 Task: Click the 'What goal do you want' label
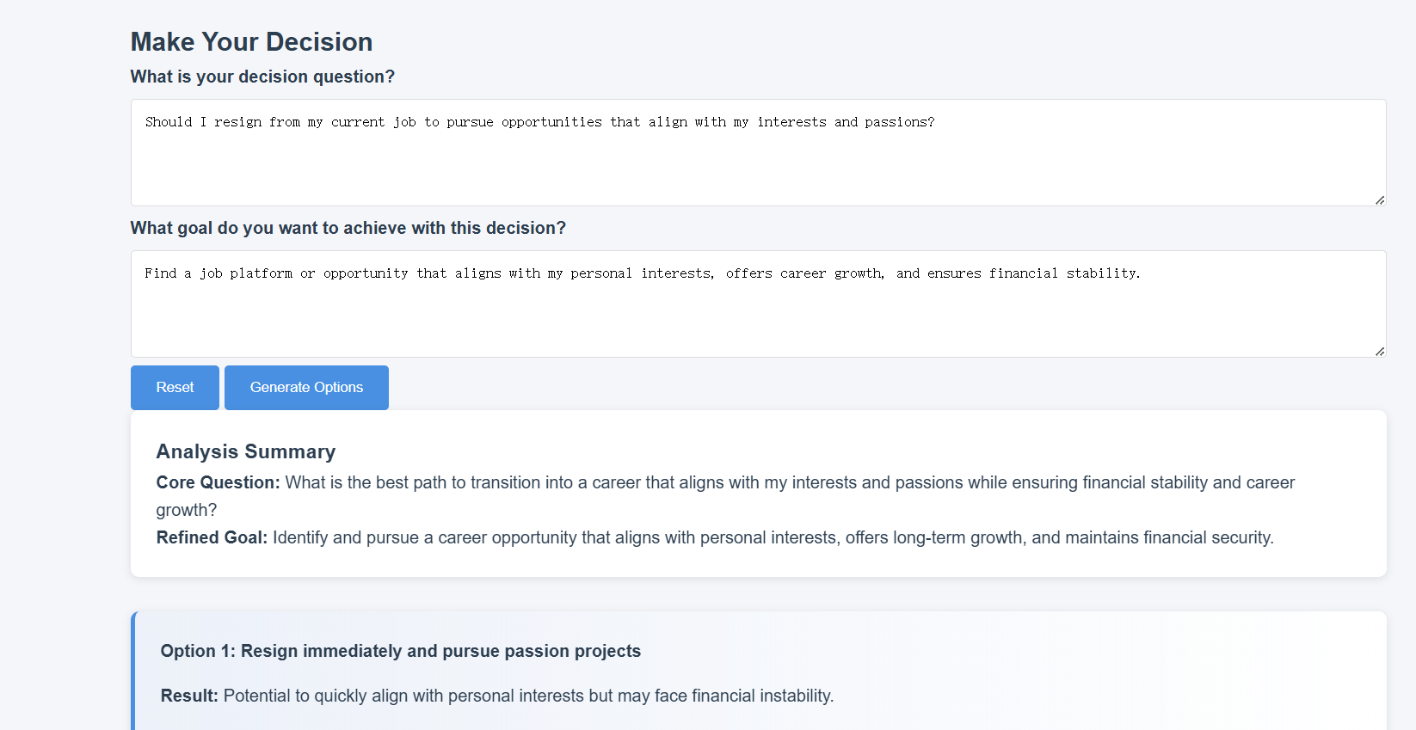(x=348, y=228)
